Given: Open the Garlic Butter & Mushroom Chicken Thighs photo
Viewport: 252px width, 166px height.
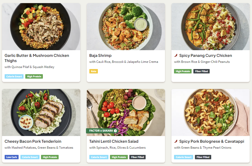Looking at the screenshot, I should coord(41,27).
